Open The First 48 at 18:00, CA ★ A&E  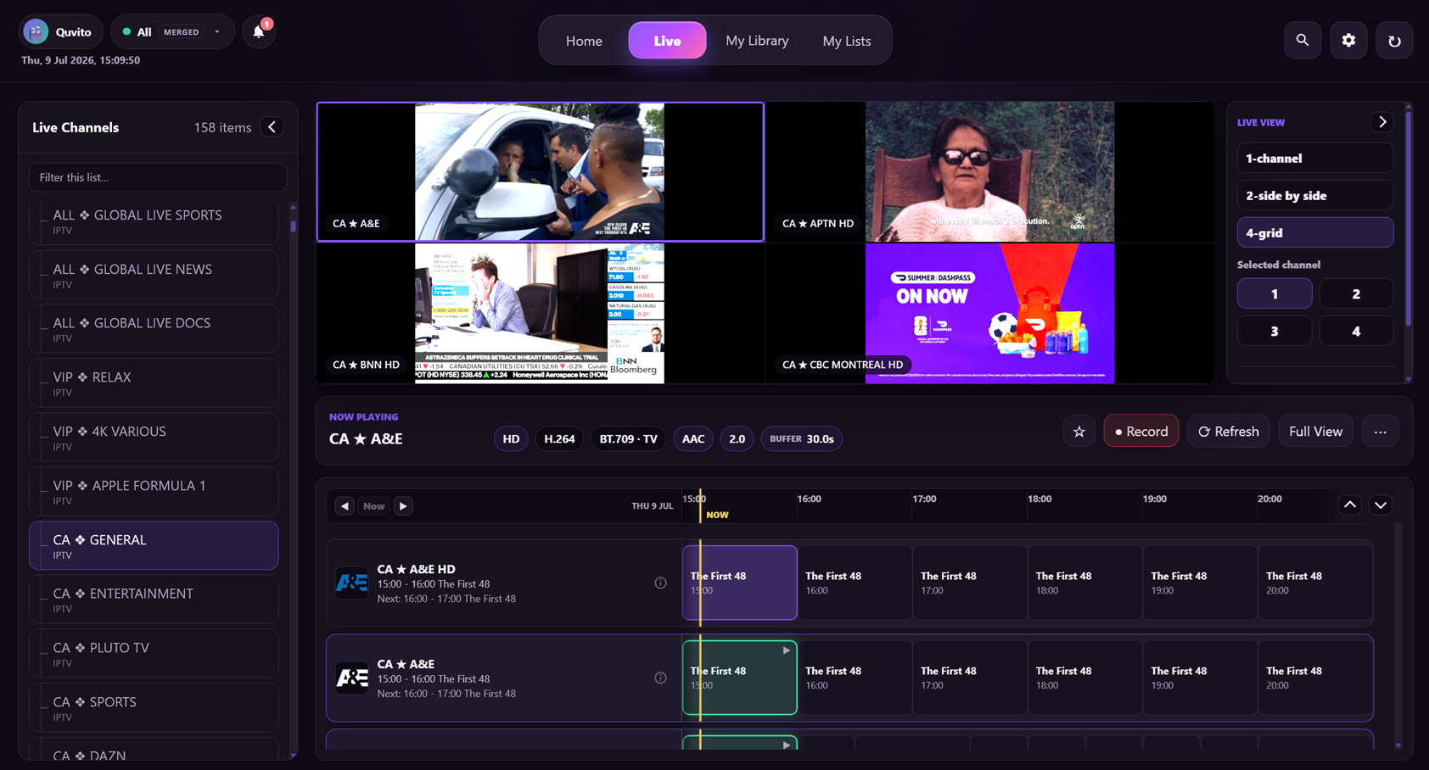1084,678
